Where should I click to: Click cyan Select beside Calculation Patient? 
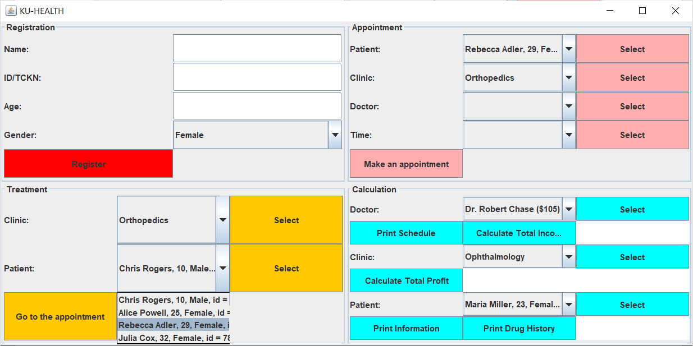pyautogui.click(x=632, y=305)
